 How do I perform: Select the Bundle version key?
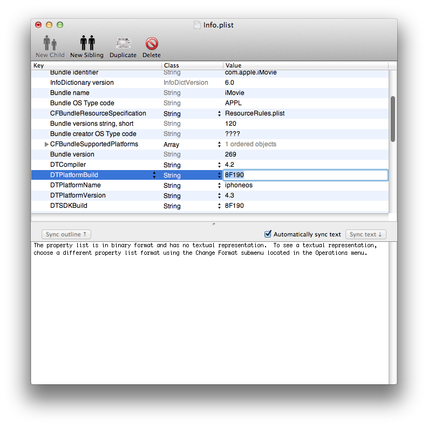[72, 154]
